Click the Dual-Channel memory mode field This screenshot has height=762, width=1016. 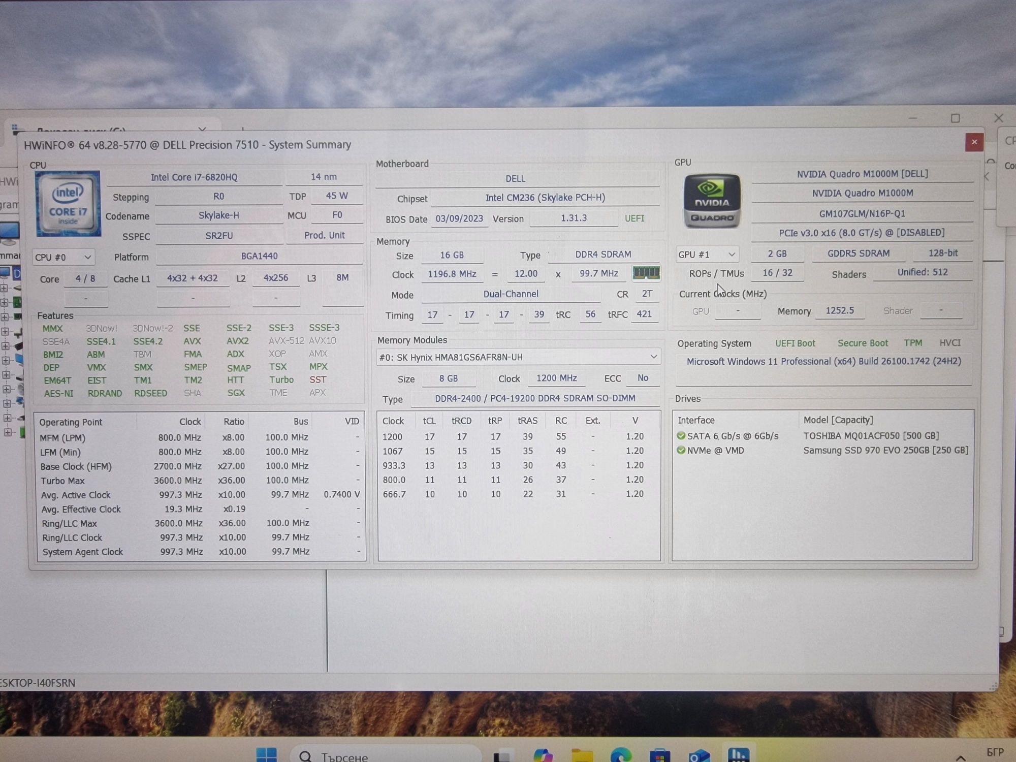point(511,294)
